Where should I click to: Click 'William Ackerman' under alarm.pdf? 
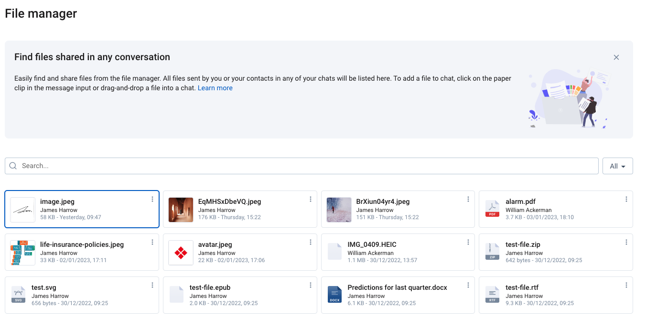click(x=528, y=210)
